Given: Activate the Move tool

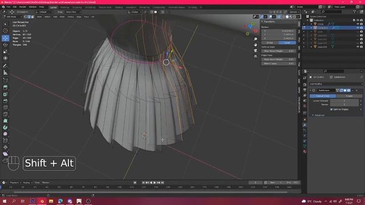Looking at the screenshot, I should (5, 38).
